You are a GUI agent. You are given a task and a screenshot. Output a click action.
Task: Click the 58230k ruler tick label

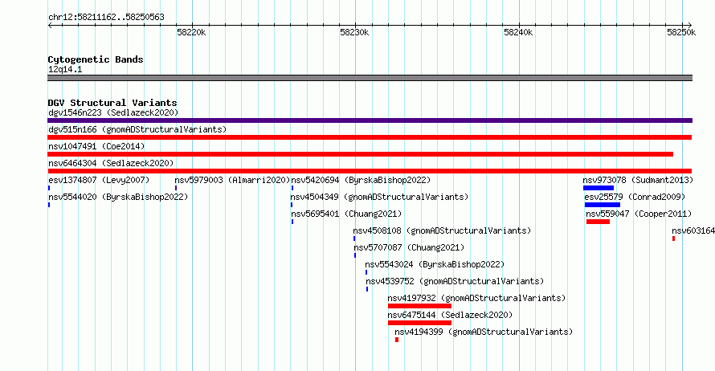pyautogui.click(x=355, y=32)
